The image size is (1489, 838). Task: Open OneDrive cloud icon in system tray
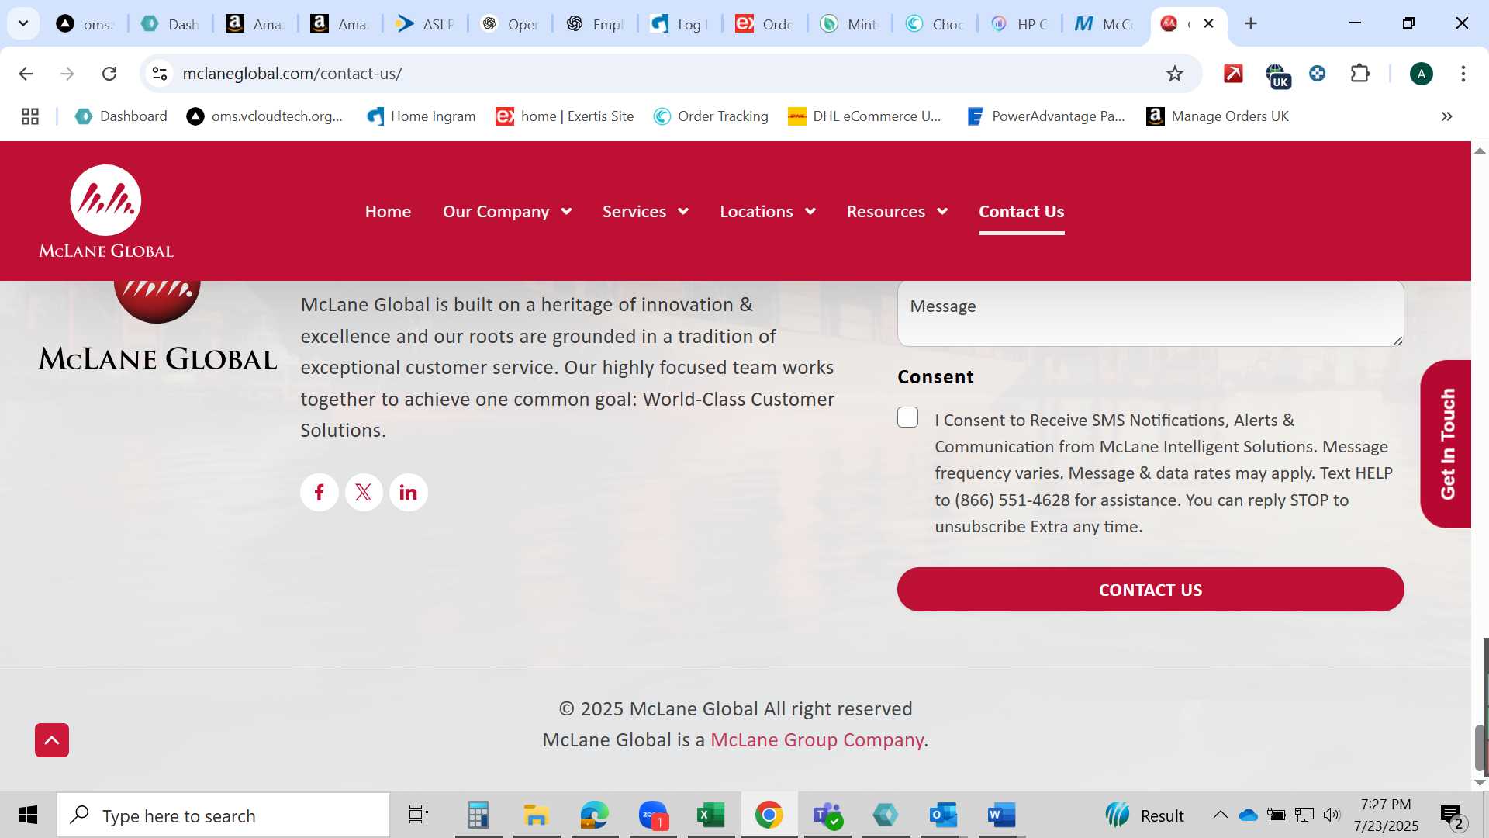[1248, 815]
